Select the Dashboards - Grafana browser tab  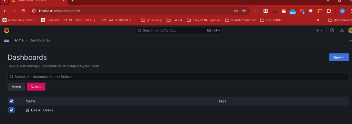tap(38, 1)
